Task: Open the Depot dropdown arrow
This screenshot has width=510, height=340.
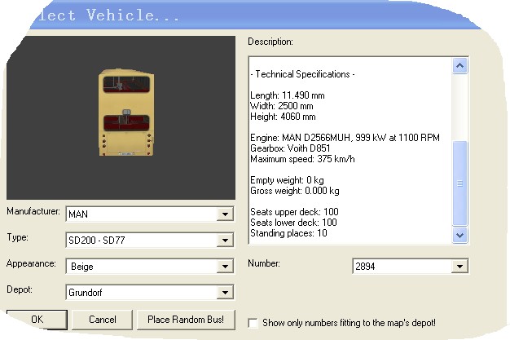Action: pyautogui.click(x=225, y=293)
